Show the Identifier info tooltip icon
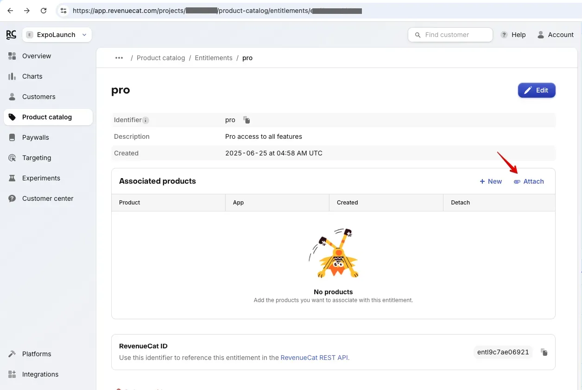The image size is (582, 390). click(145, 120)
